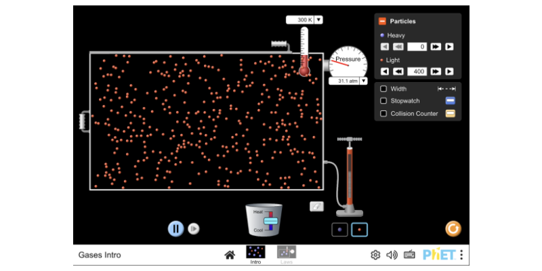Go to the PhET home screen
Screen dimensions: 542x271
(x=230, y=255)
